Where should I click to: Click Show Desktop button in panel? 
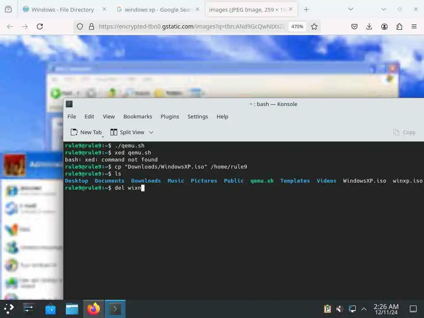(413, 308)
